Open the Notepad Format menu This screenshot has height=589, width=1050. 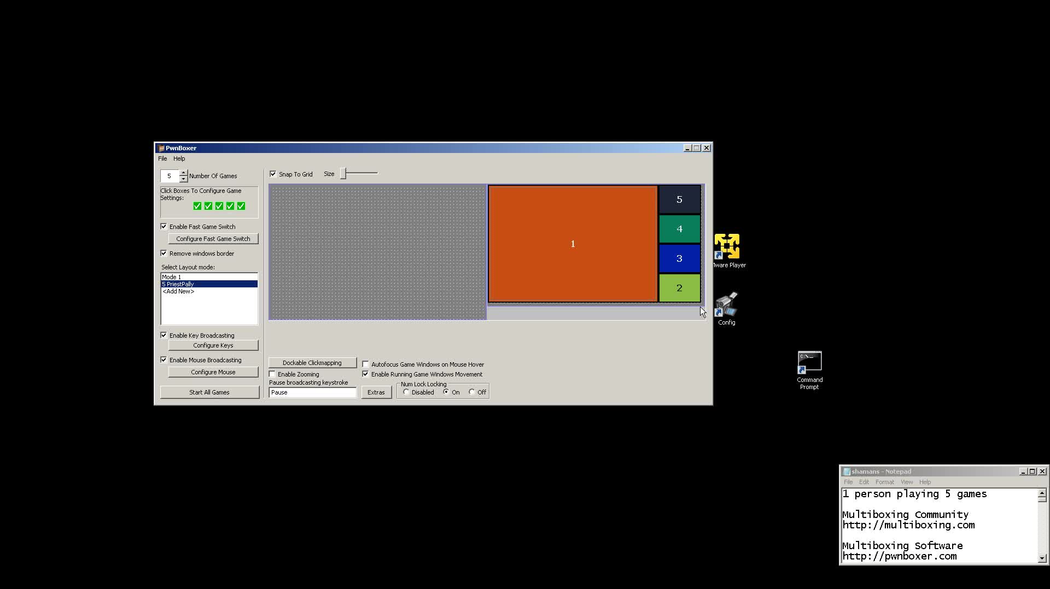pyautogui.click(x=885, y=482)
